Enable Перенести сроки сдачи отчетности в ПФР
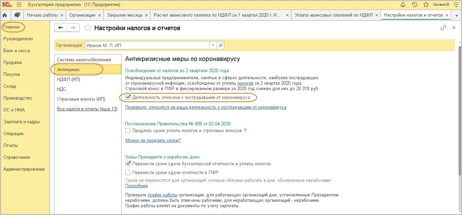The image size is (462, 215). [x=128, y=172]
